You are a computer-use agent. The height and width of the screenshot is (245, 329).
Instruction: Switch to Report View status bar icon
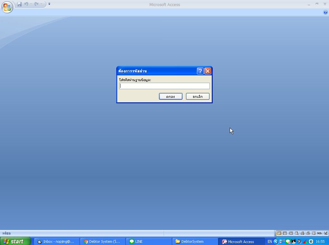pyautogui.click(x=291, y=233)
